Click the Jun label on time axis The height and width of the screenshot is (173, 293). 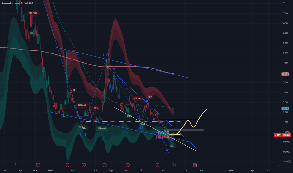click(268, 170)
